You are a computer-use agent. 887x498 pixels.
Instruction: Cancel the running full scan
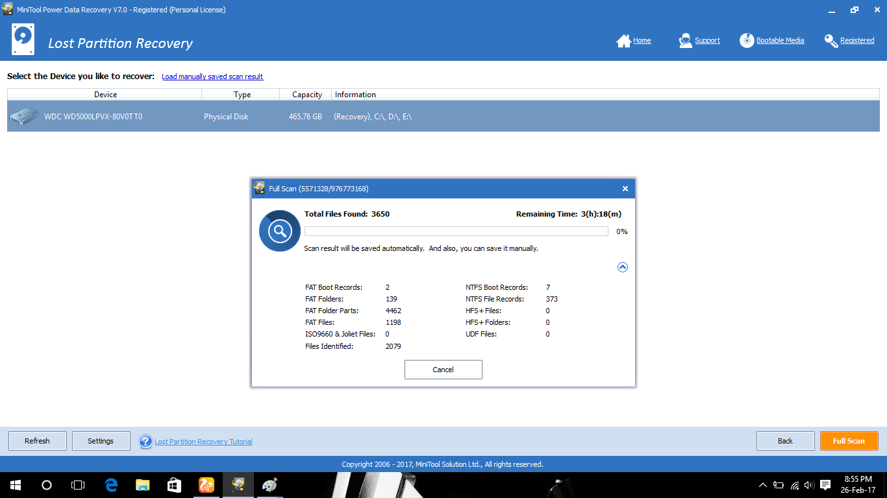pos(443,370)
